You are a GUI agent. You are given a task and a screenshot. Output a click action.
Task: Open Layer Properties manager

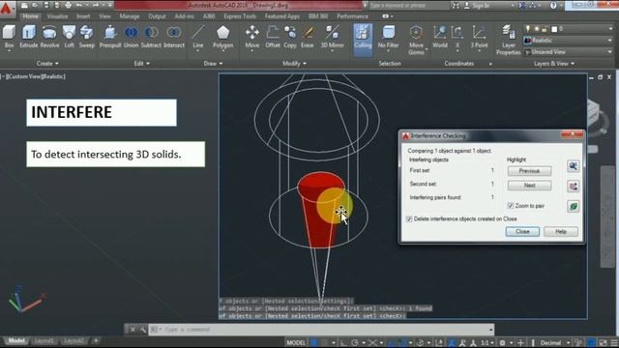508,40
